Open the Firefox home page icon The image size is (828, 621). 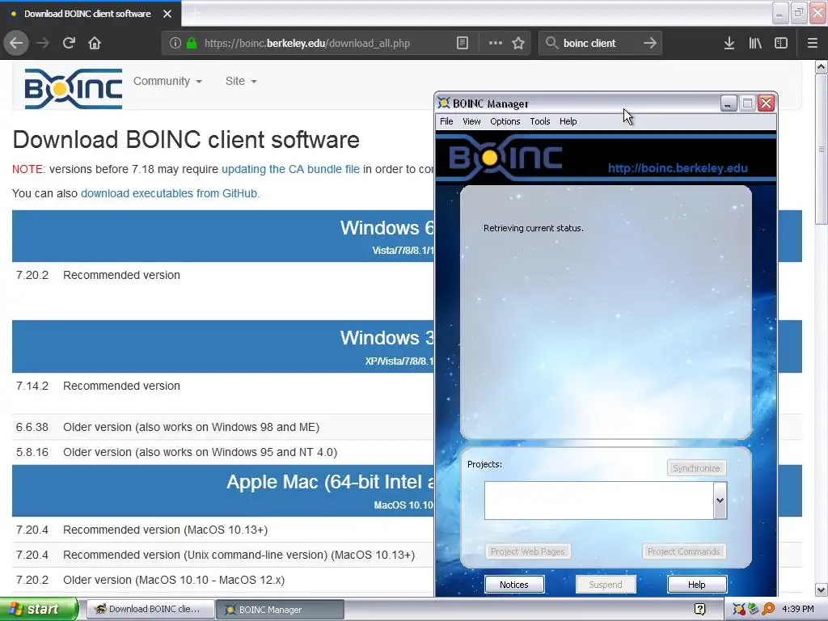pyautogui.click(x=95, y=43)
